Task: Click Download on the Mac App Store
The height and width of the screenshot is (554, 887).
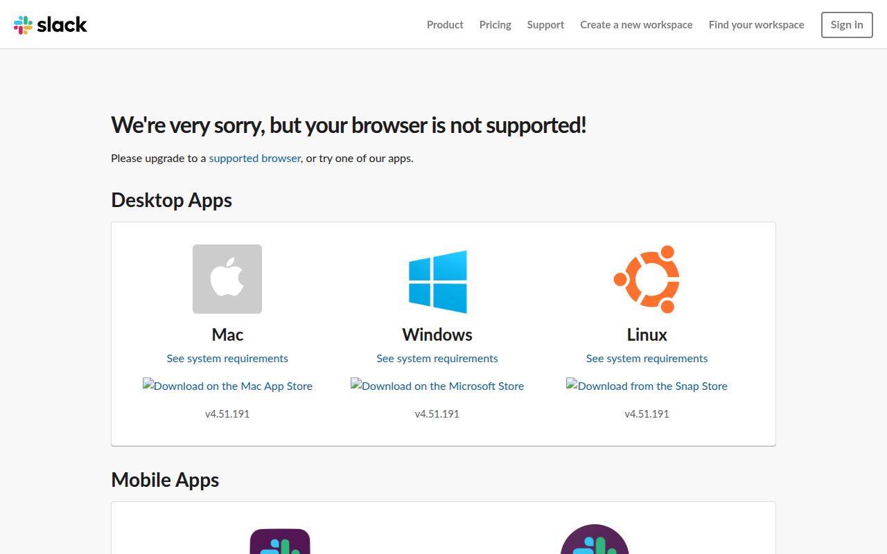Action: tap(227, 386)
